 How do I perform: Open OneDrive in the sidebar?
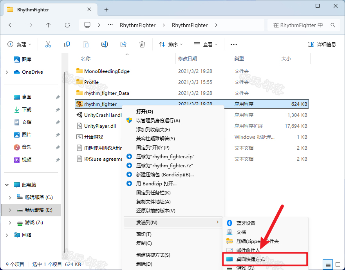point(28,72)
